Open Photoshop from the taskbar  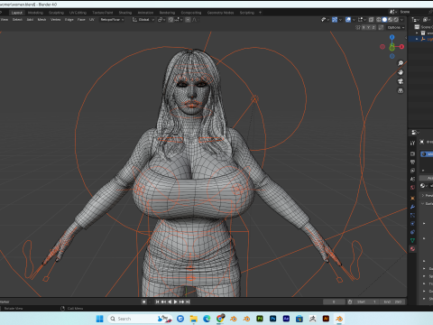click(272, 319)
